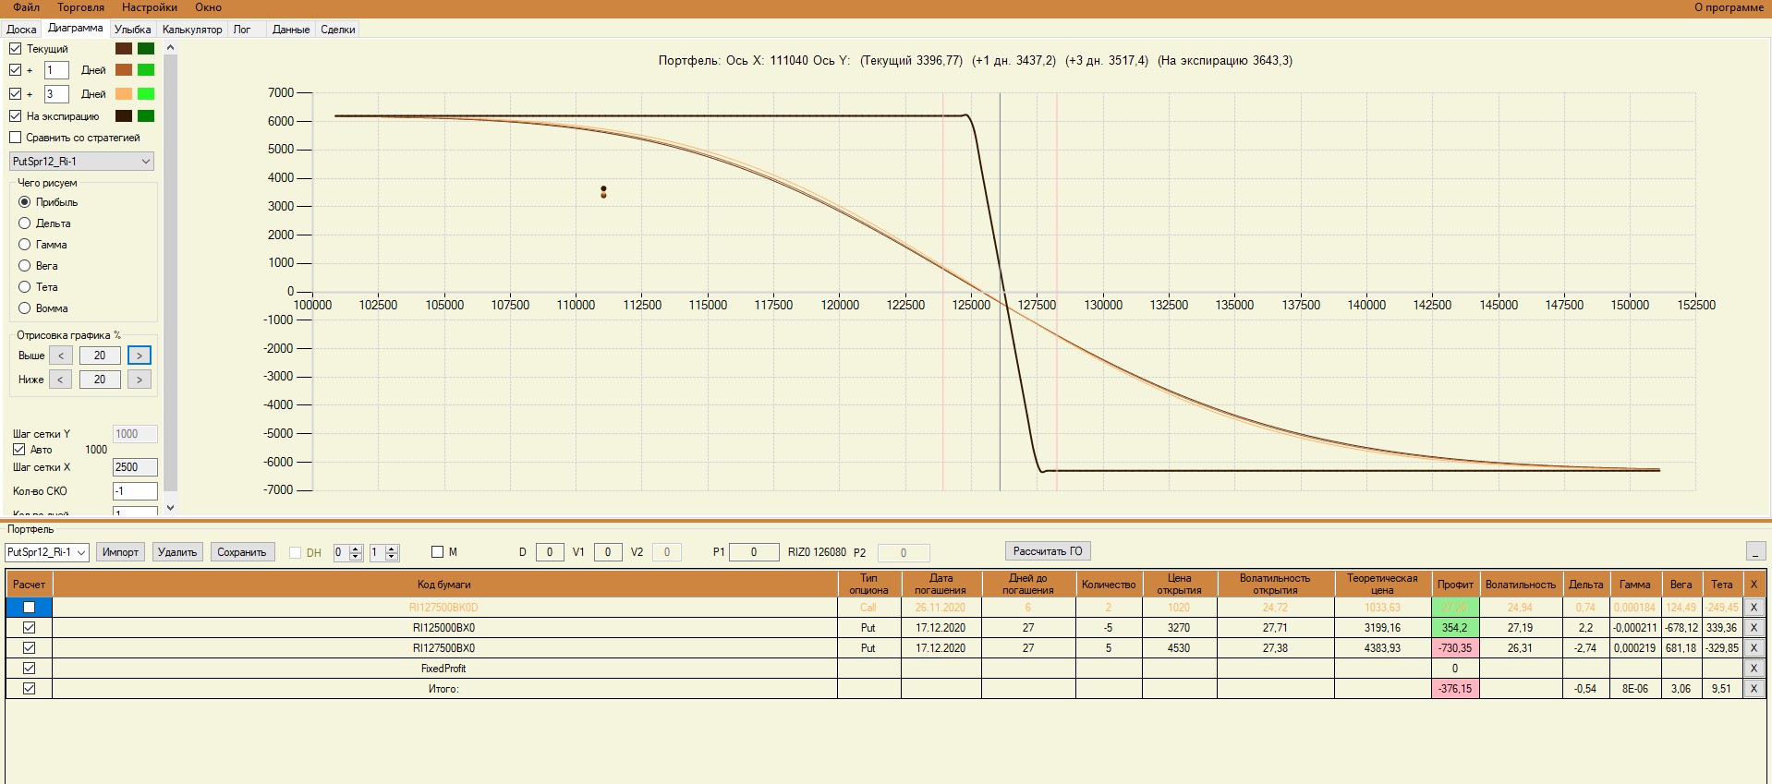Open the Файл menu

click(x=26, y=7)
